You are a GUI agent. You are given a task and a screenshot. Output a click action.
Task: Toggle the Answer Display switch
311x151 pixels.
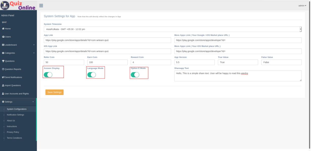click(x=48, y=75)
